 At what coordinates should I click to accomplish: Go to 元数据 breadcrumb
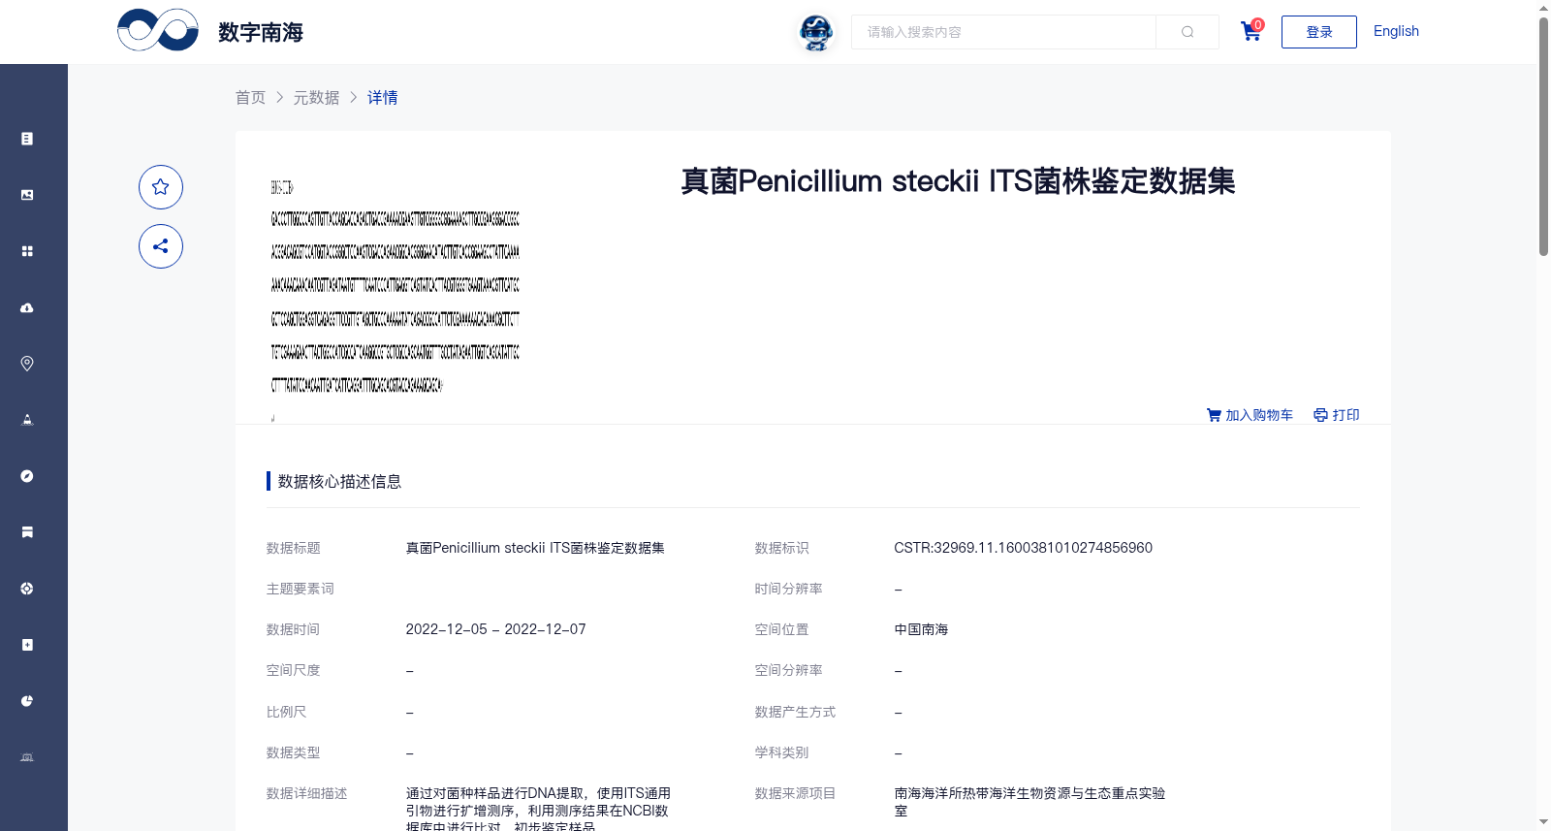tap(317, 97)
